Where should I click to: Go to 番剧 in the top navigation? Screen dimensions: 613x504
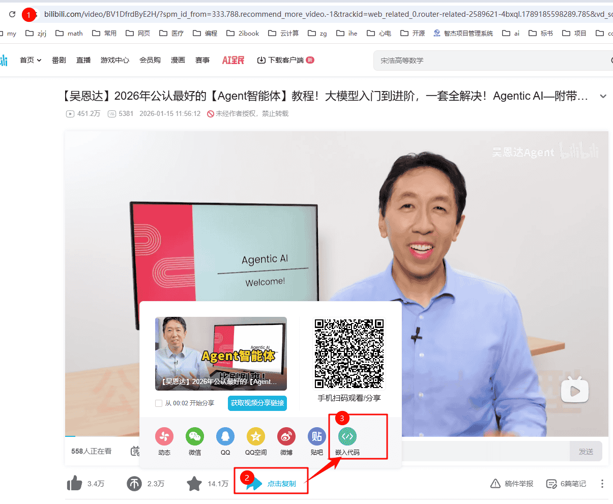coord(59,60)
